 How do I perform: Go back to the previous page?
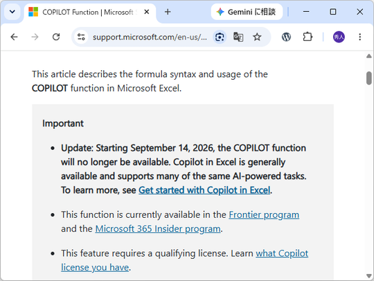point(15,37)
